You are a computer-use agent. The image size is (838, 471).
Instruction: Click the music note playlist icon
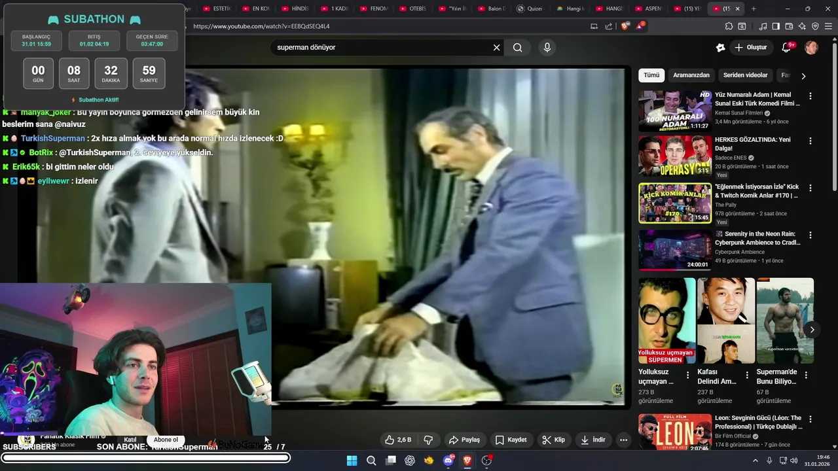click(x=763, y=26)
